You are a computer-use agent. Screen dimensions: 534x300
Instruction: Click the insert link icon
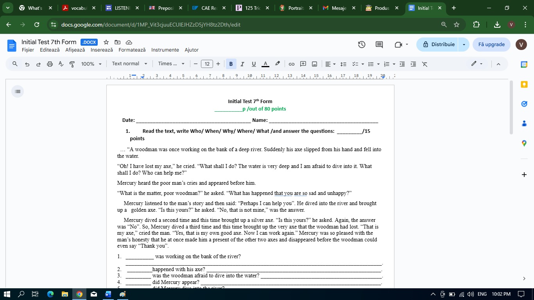tap(292, 64)
